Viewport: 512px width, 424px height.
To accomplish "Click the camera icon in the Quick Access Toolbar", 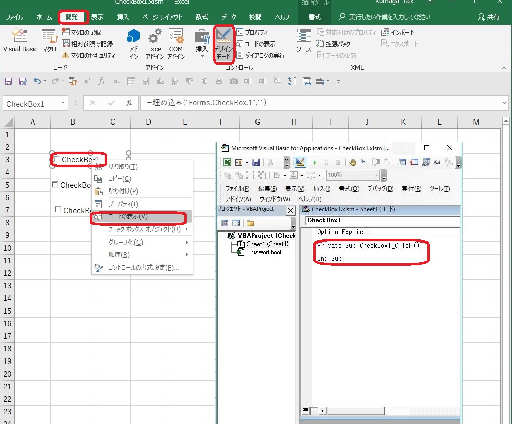I will (233, 81).
